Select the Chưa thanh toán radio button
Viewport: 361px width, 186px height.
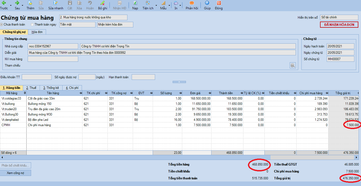tap(2, 24)
